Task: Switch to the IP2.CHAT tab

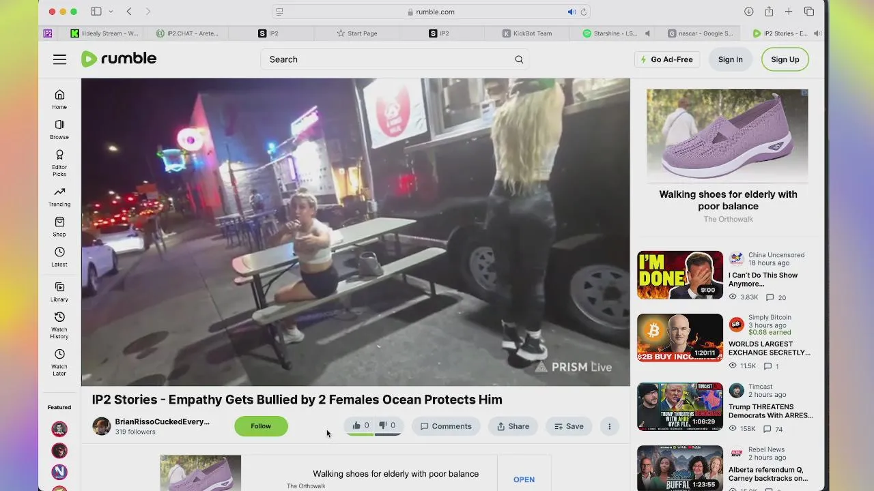Action: click(x=186, y=33)
